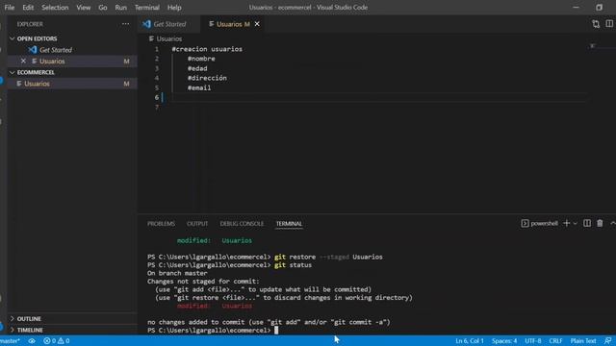This screenshot has width=616, height=346.
Task: Click the #dirección line in editor
Action: (x=207, y=78)
